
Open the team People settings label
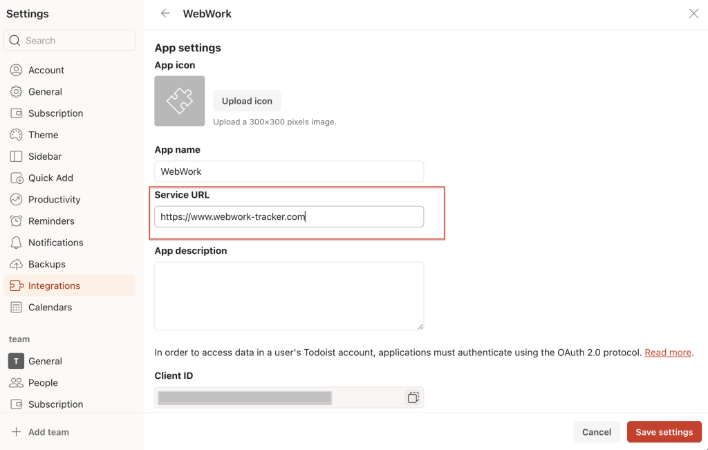43,383
